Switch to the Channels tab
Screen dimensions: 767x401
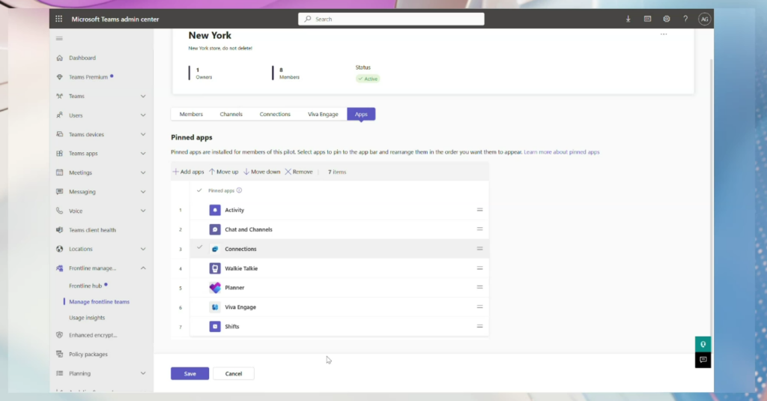coord(231,114)
